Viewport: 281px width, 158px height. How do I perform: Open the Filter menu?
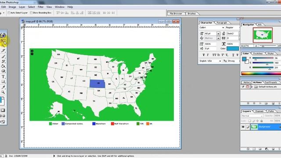[x=40, y=7]
